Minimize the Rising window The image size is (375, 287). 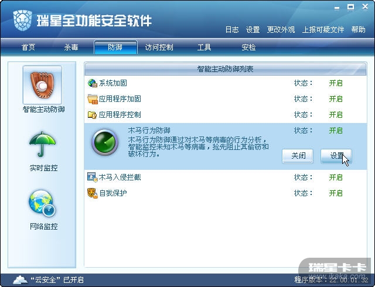337,8
